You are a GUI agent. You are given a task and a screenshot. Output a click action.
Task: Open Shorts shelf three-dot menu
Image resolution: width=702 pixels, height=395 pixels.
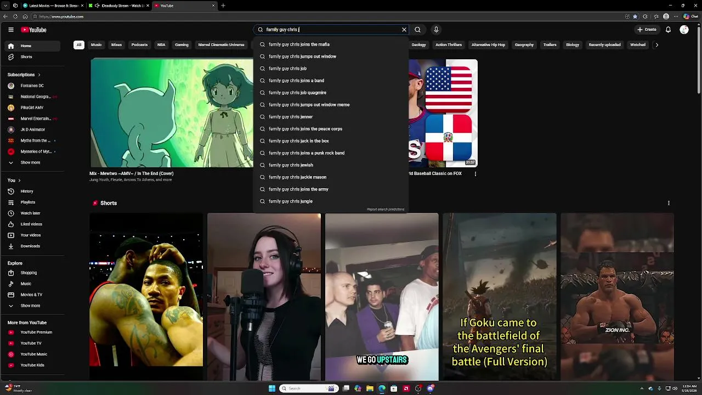(x=669, y=203)
